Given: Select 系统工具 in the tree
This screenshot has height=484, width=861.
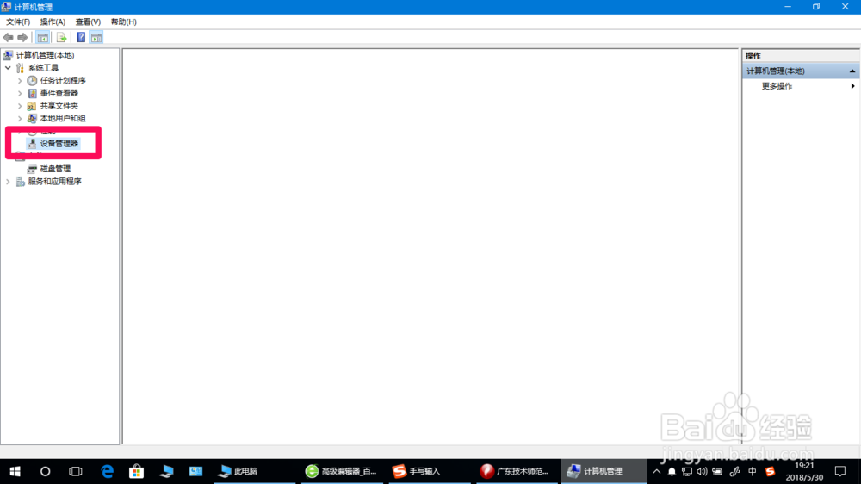Looking at the screenshot, I should coord(43,67).
